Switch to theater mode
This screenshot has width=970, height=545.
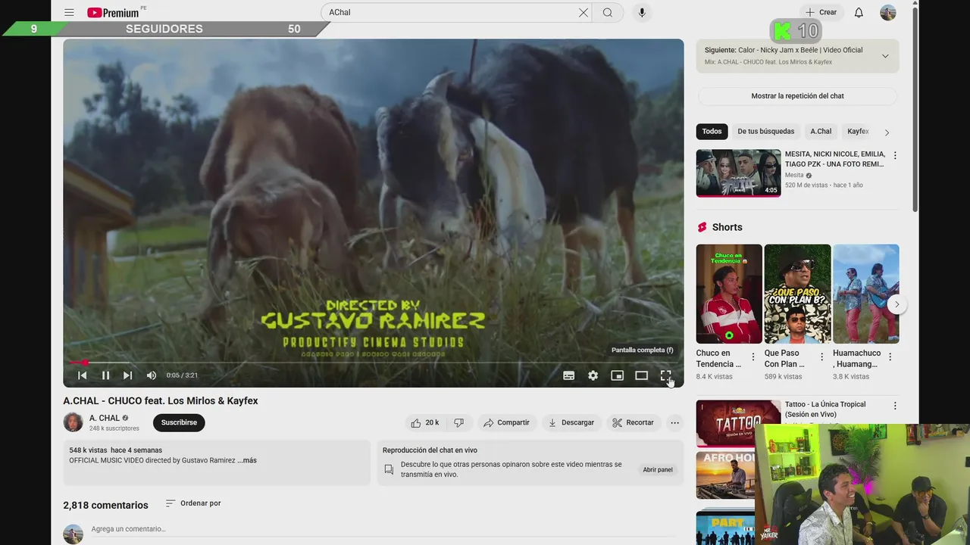[x=642, y=375]
